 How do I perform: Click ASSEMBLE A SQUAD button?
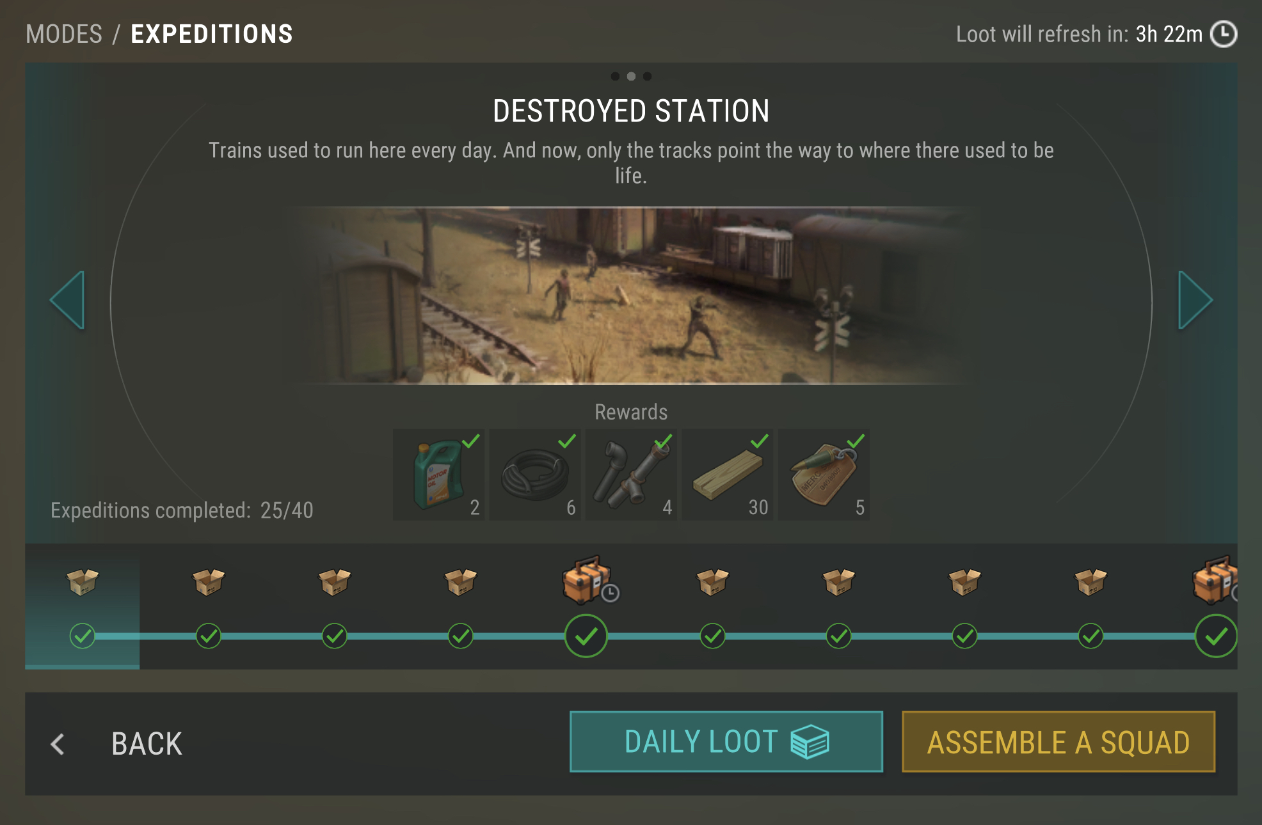pyautogui.click(x=1058, y=742)
